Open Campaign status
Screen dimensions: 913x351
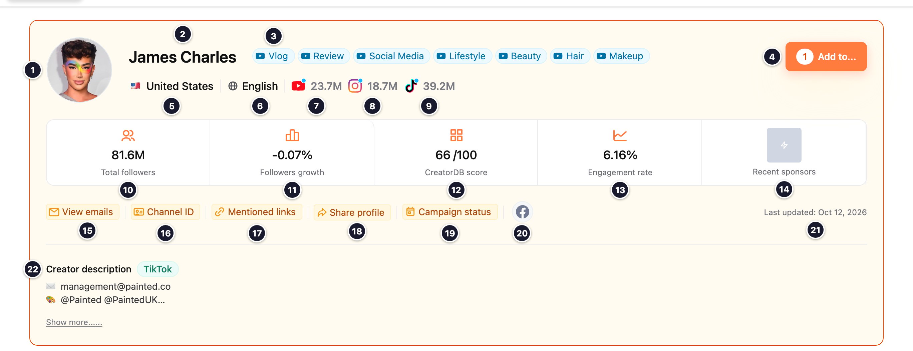tap(450, 212)
